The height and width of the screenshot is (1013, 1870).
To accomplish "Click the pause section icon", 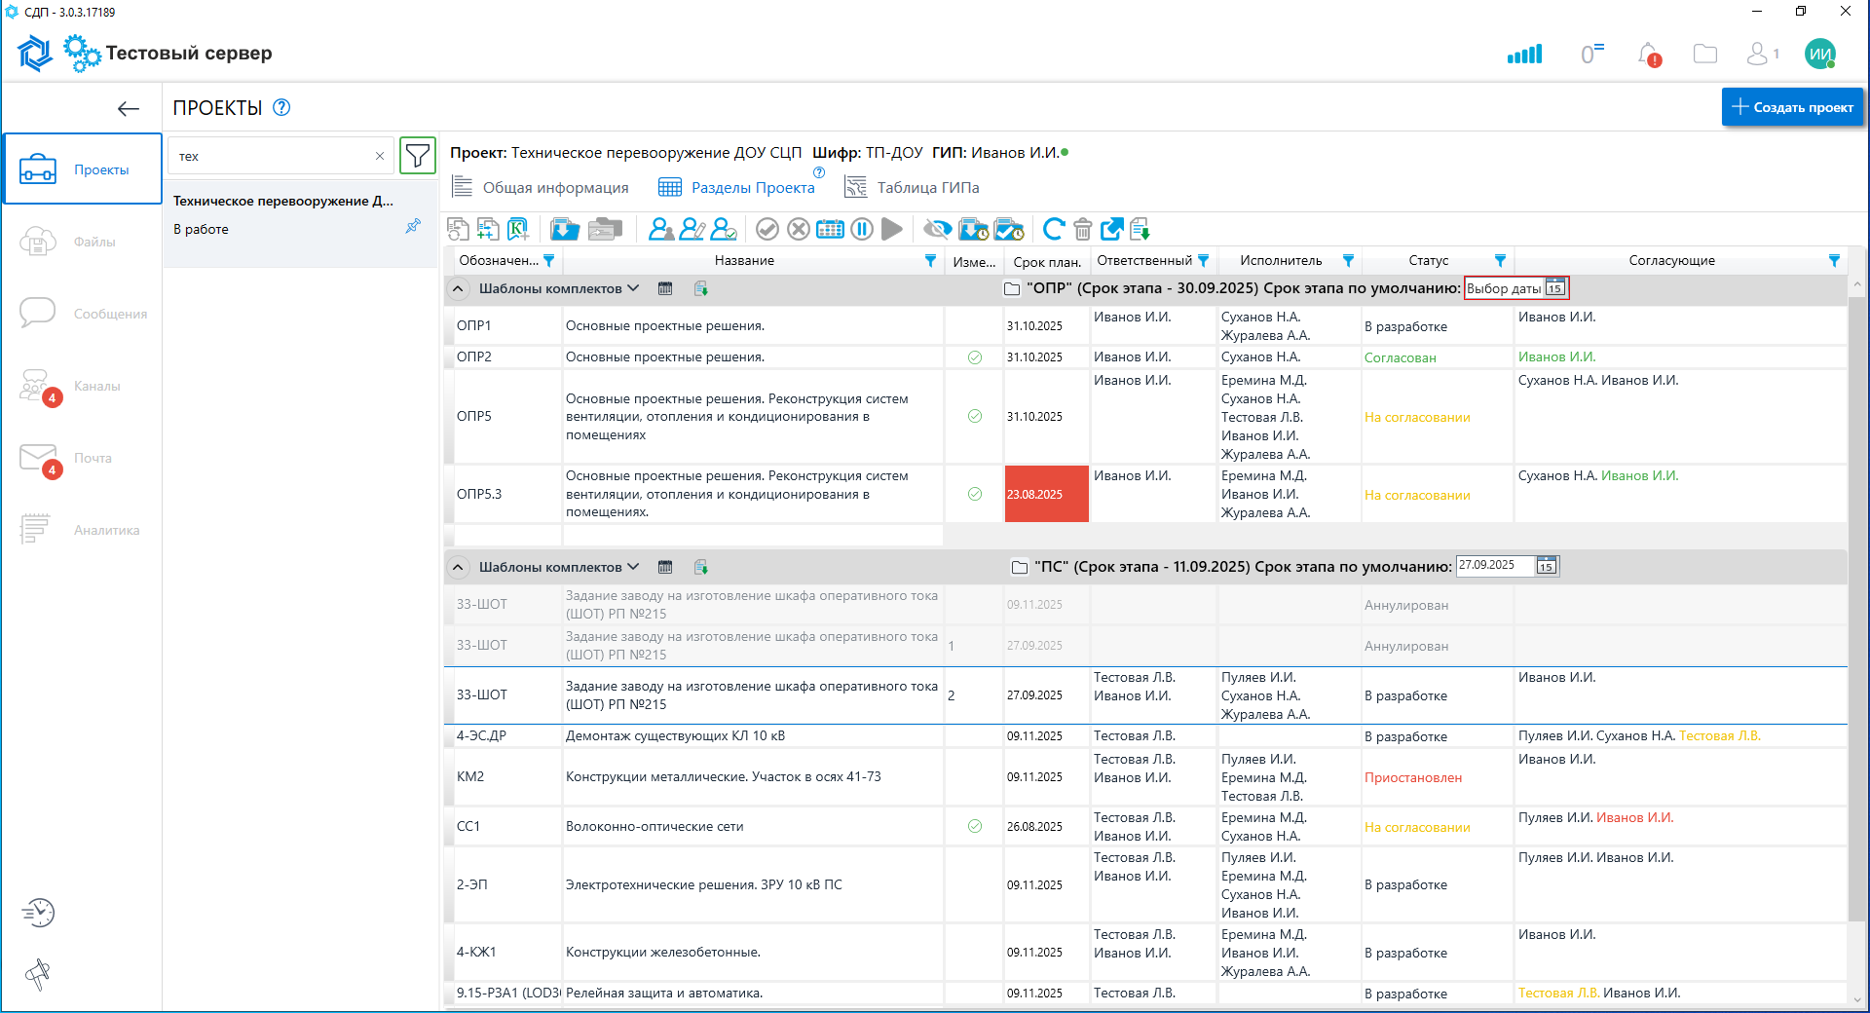I will point(862,229).
